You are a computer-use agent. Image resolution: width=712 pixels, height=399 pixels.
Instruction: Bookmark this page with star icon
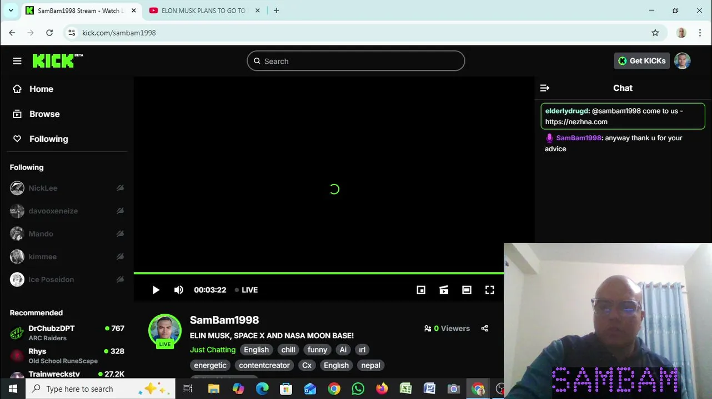655,33
